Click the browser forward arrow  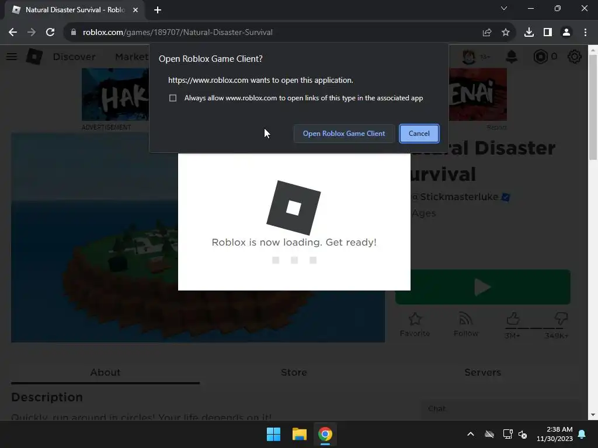click(32, 33)
